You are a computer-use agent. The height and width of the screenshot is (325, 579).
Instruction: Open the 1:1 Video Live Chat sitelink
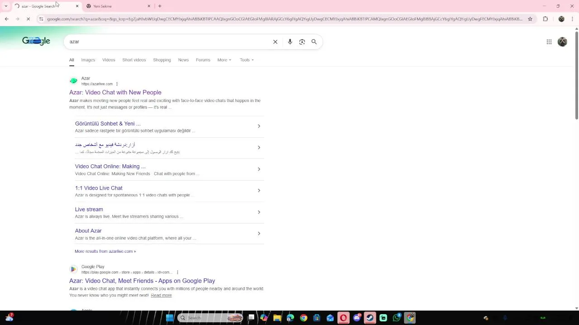[x=99, y=188]
